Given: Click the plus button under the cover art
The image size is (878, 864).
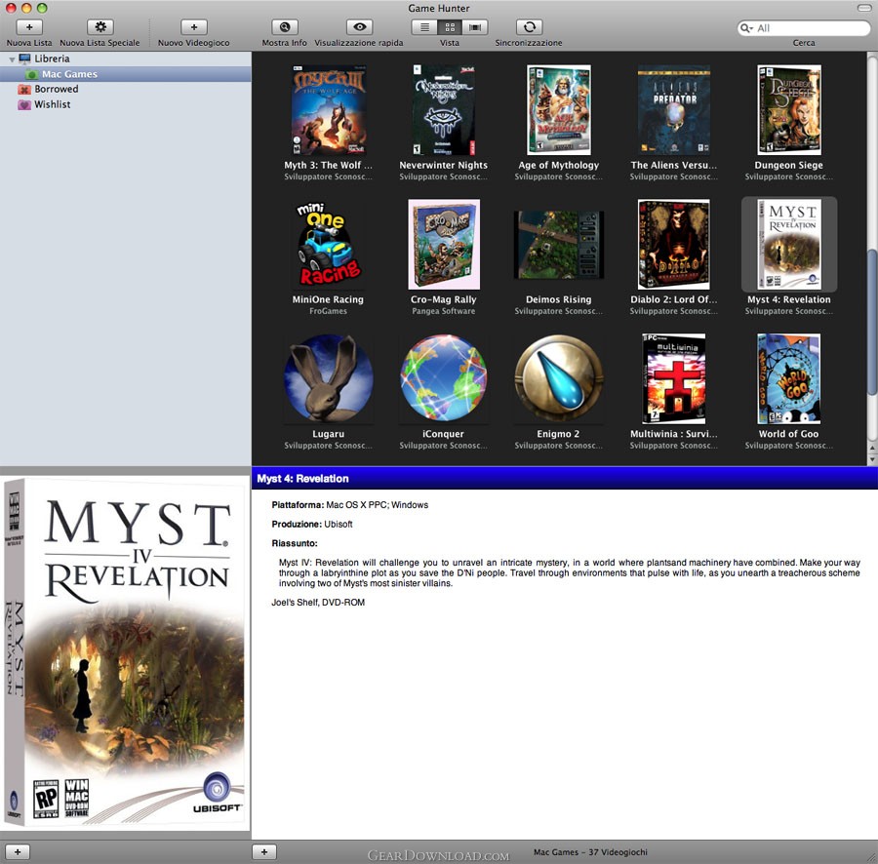Looking at the screenshot, I should tap(18, 851).
